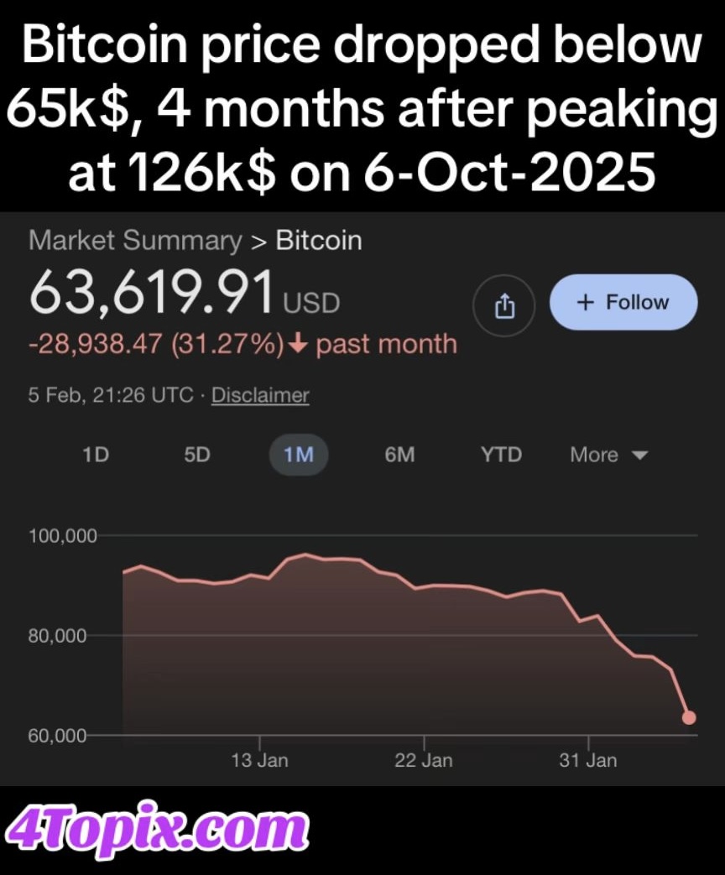Open the Market Summary breadcrumb link
Screen dimensions: 725x875
135,241
